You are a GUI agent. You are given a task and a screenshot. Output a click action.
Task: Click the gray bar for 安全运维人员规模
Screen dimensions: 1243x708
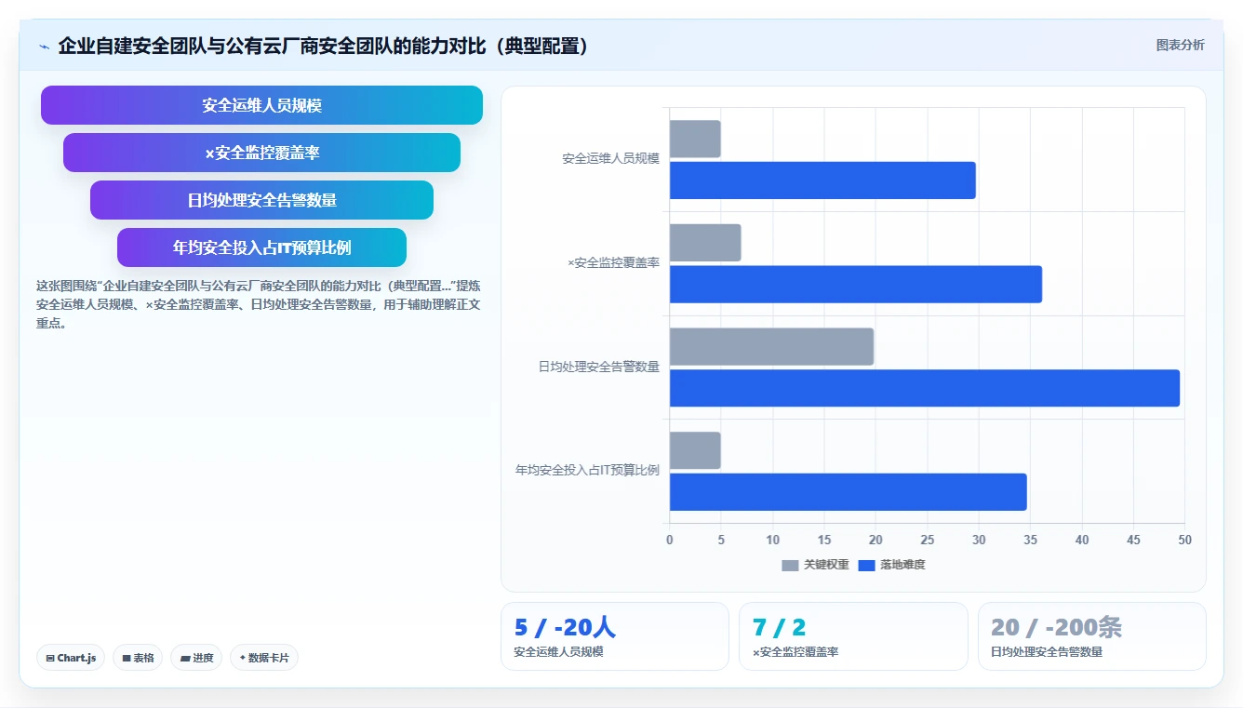(x=695, y=139)
